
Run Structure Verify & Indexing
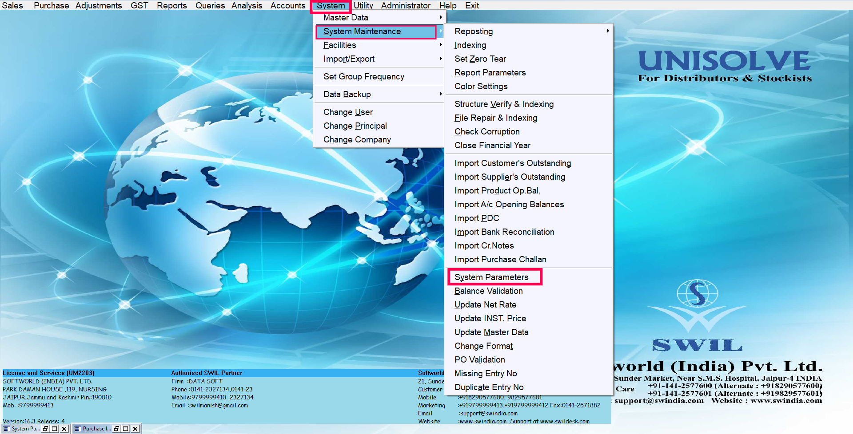[529, 104]
